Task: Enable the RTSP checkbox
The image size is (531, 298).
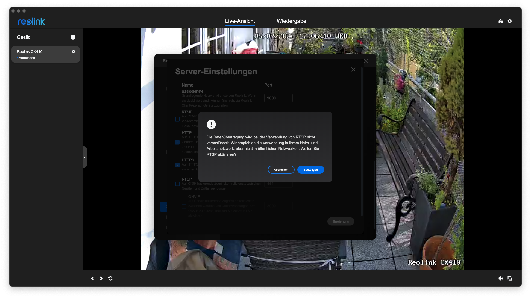Action: point(177,184)
